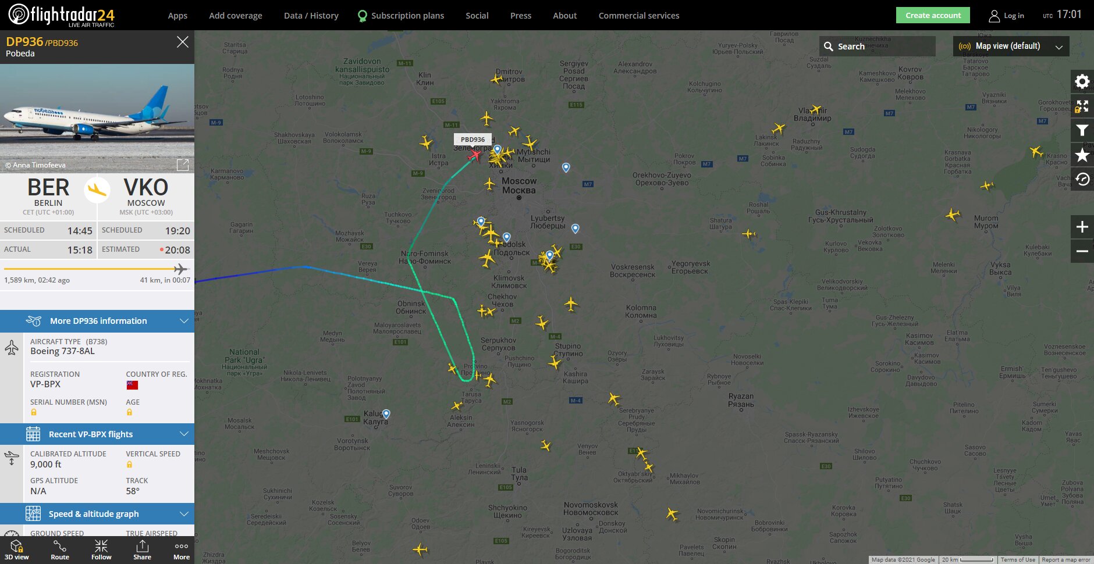Open the map filter funnel icon
Image resolution: width=1094 pixels, height=564 pixels.
(1082, 130)
